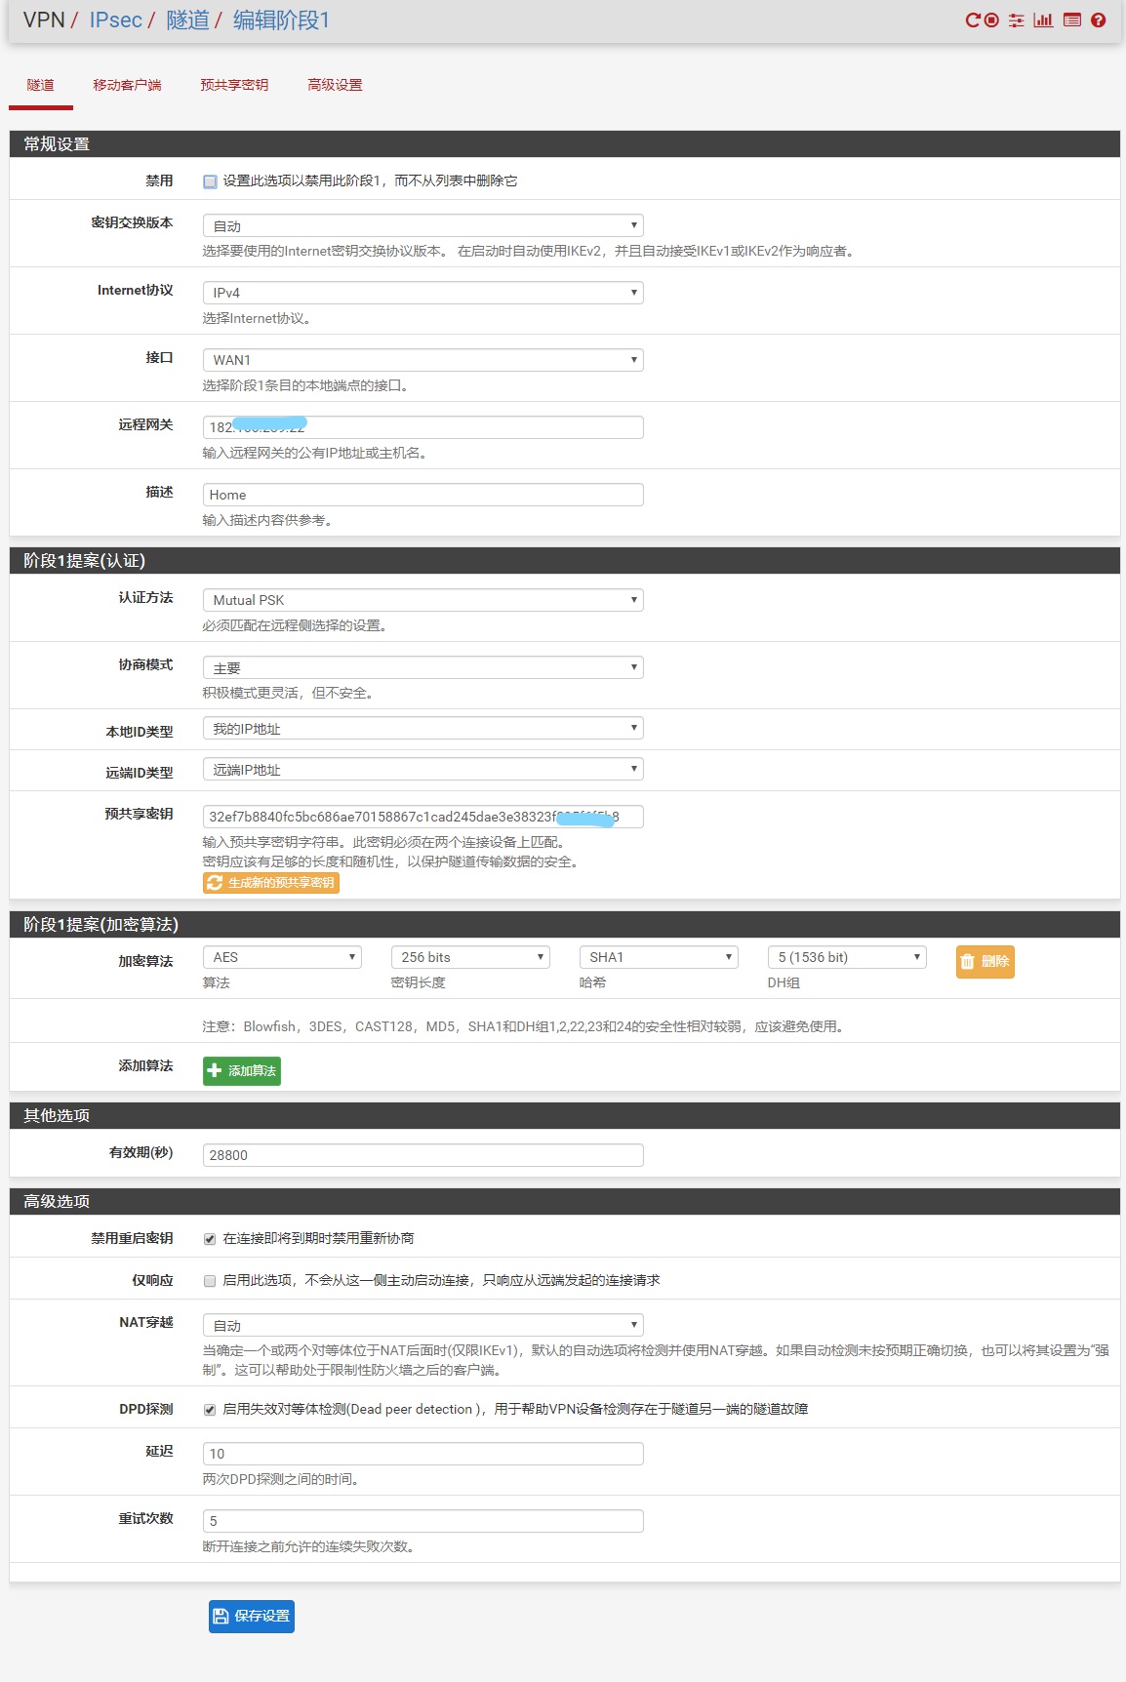This screenshot has width=1126, height=1682.
Task: Open the related log entries icon
Action: pos(1071,20)
